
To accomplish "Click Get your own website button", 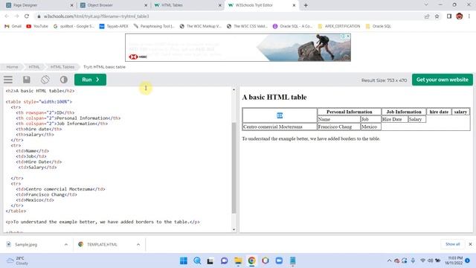I will click(443, 80).
